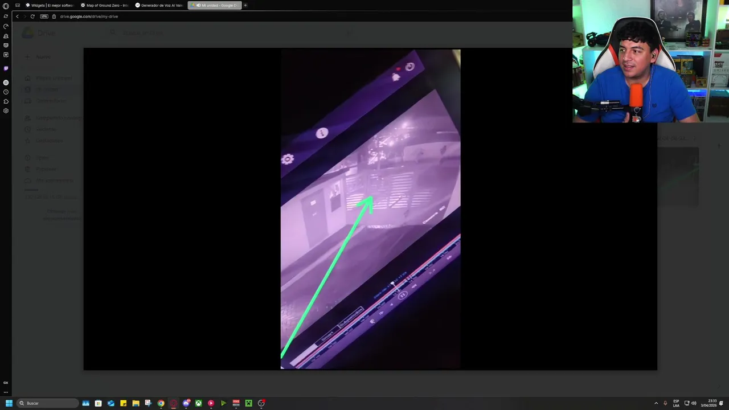
Task: Select the Mi unidad Google Drive tab
Action: [214, 5]
